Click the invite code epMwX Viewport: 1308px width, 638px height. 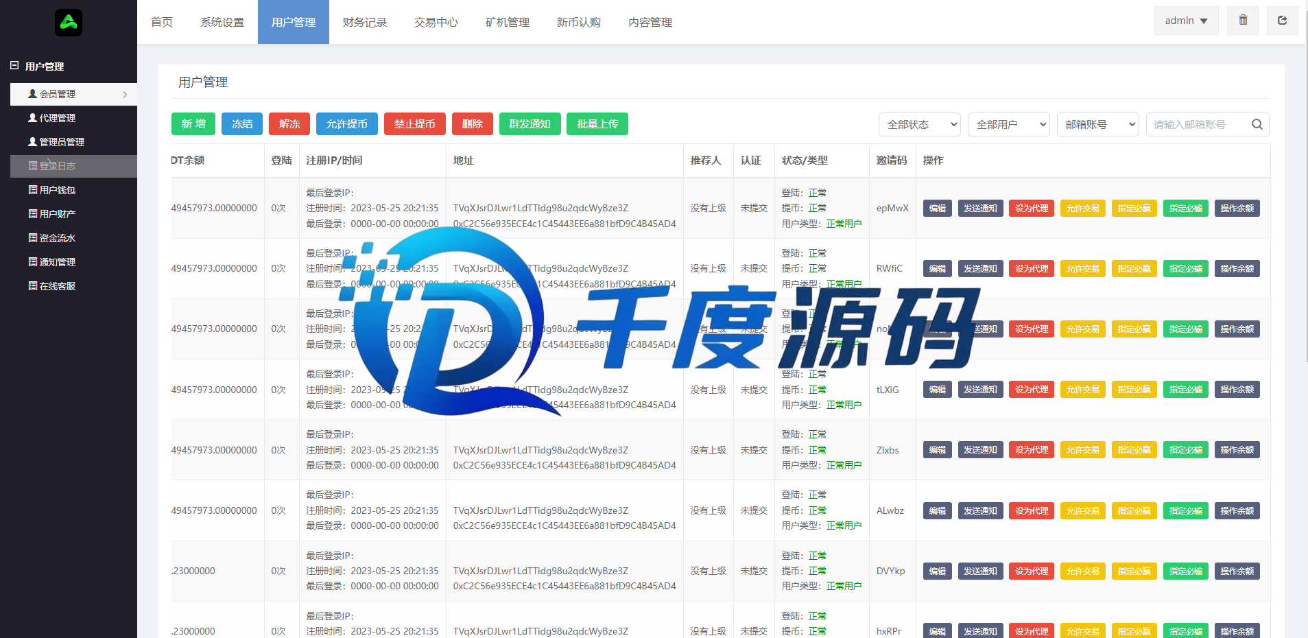point(892,208)
